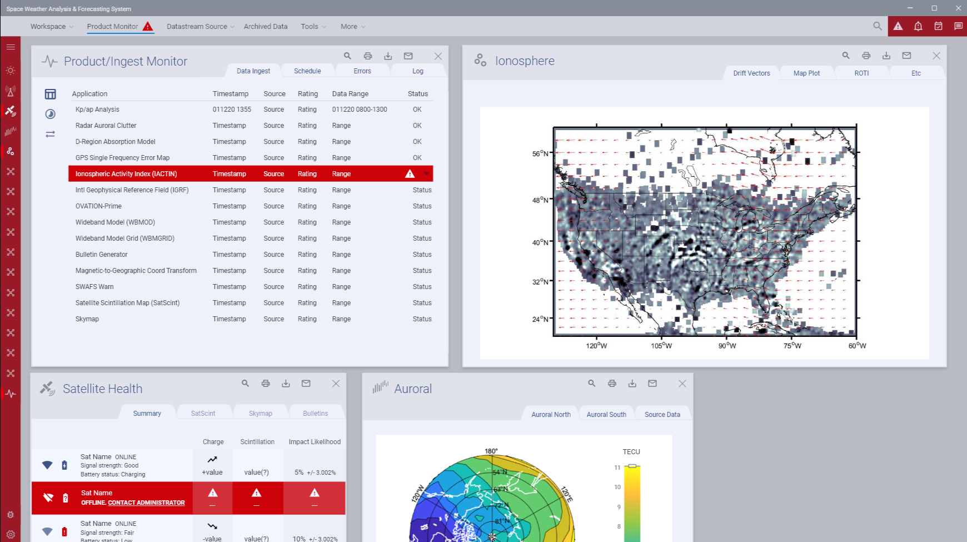967x542 pixels.
Task: Select the Data Ingest tab
Action: pos(253,71)
